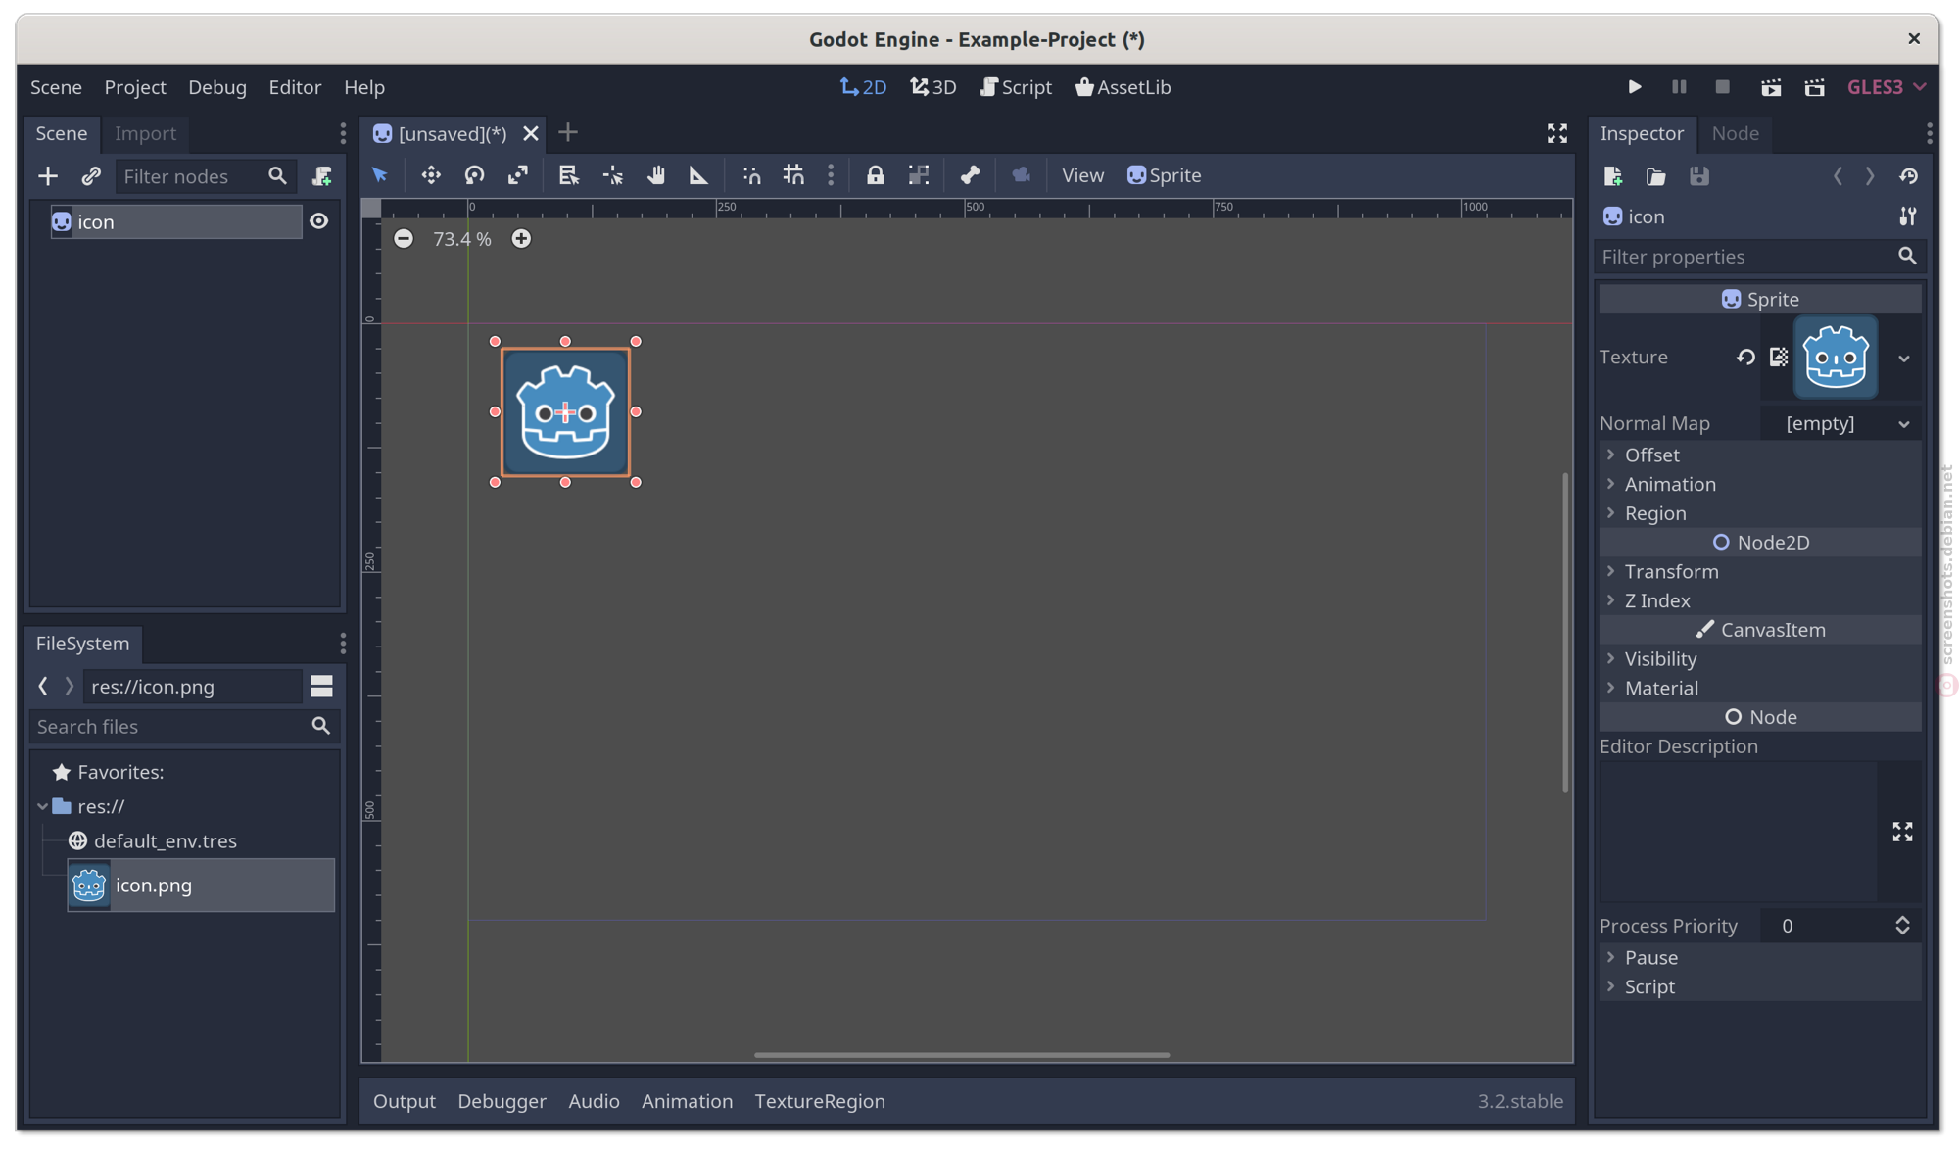Toggle visibility of the icon node
The image size is (1959, 1150).
(319, 221)
